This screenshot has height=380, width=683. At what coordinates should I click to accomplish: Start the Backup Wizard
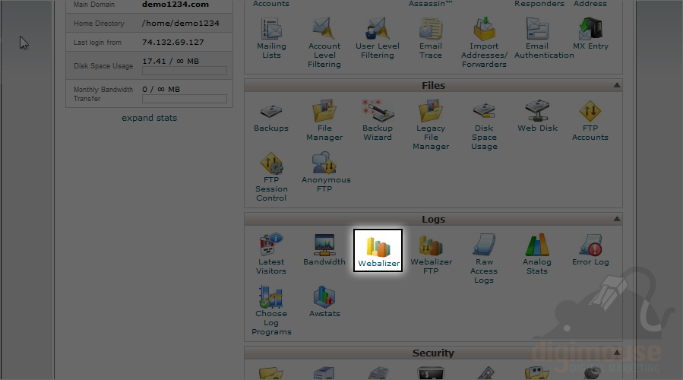[x=378, y=121]
